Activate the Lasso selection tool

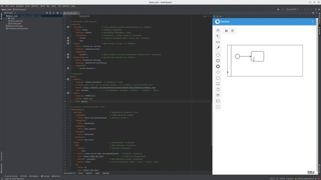point(218,36)
